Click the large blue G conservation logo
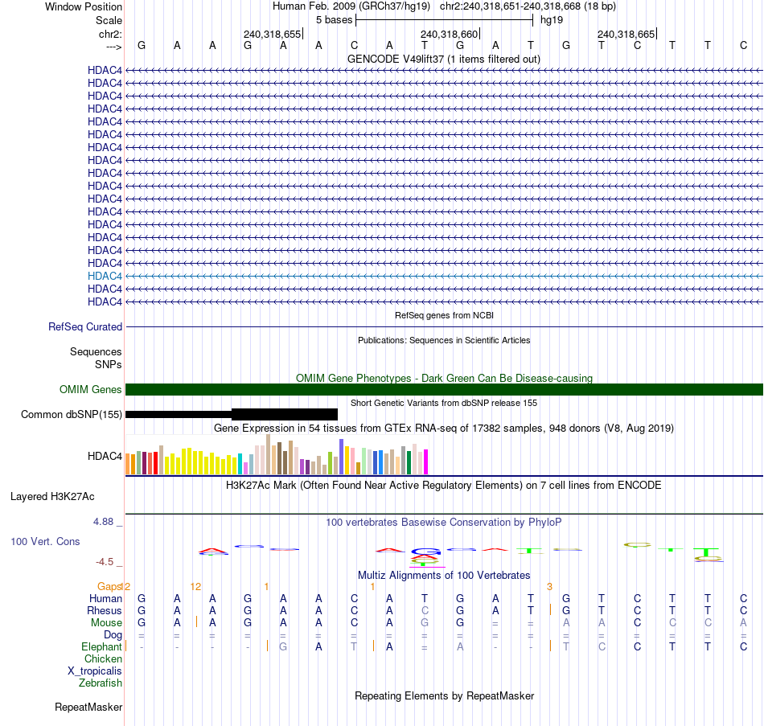 tap(425, 552)
